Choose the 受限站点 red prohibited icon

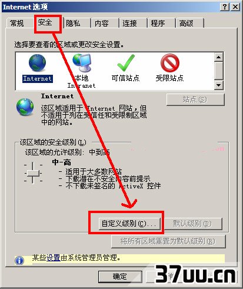coord(170,63)
